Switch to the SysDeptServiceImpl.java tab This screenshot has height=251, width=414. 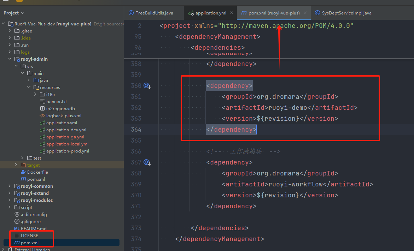coord(343,13)
